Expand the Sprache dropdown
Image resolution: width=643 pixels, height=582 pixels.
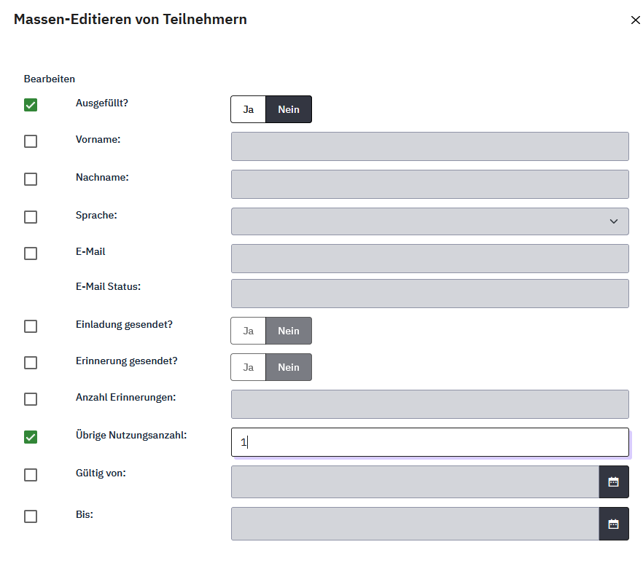pos(429,221)
